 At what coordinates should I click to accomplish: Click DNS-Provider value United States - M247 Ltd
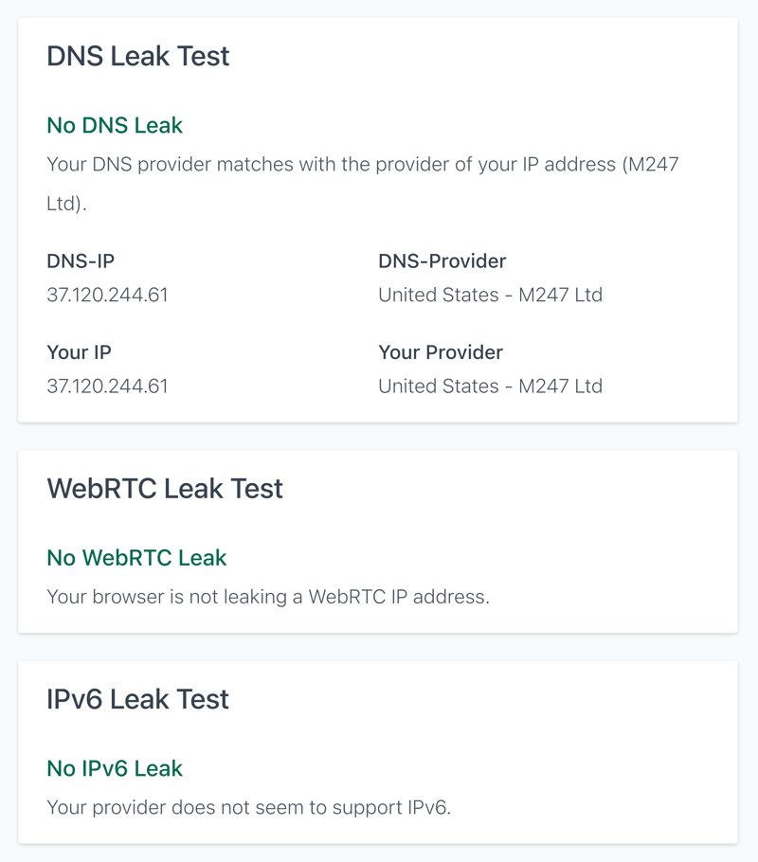(x=490, y=295)
